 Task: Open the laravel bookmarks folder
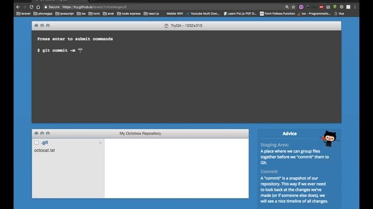(23, 13)
